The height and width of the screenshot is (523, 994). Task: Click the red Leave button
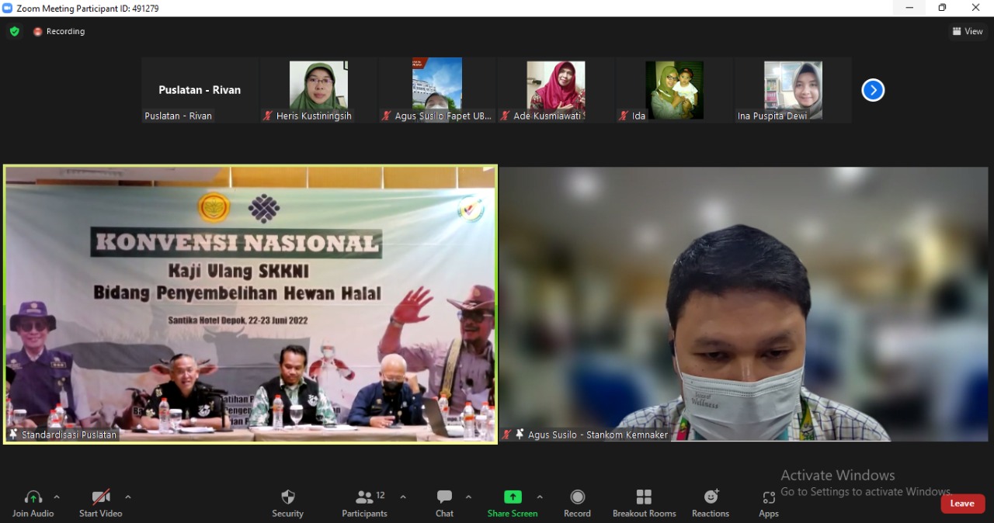[962, 504]
